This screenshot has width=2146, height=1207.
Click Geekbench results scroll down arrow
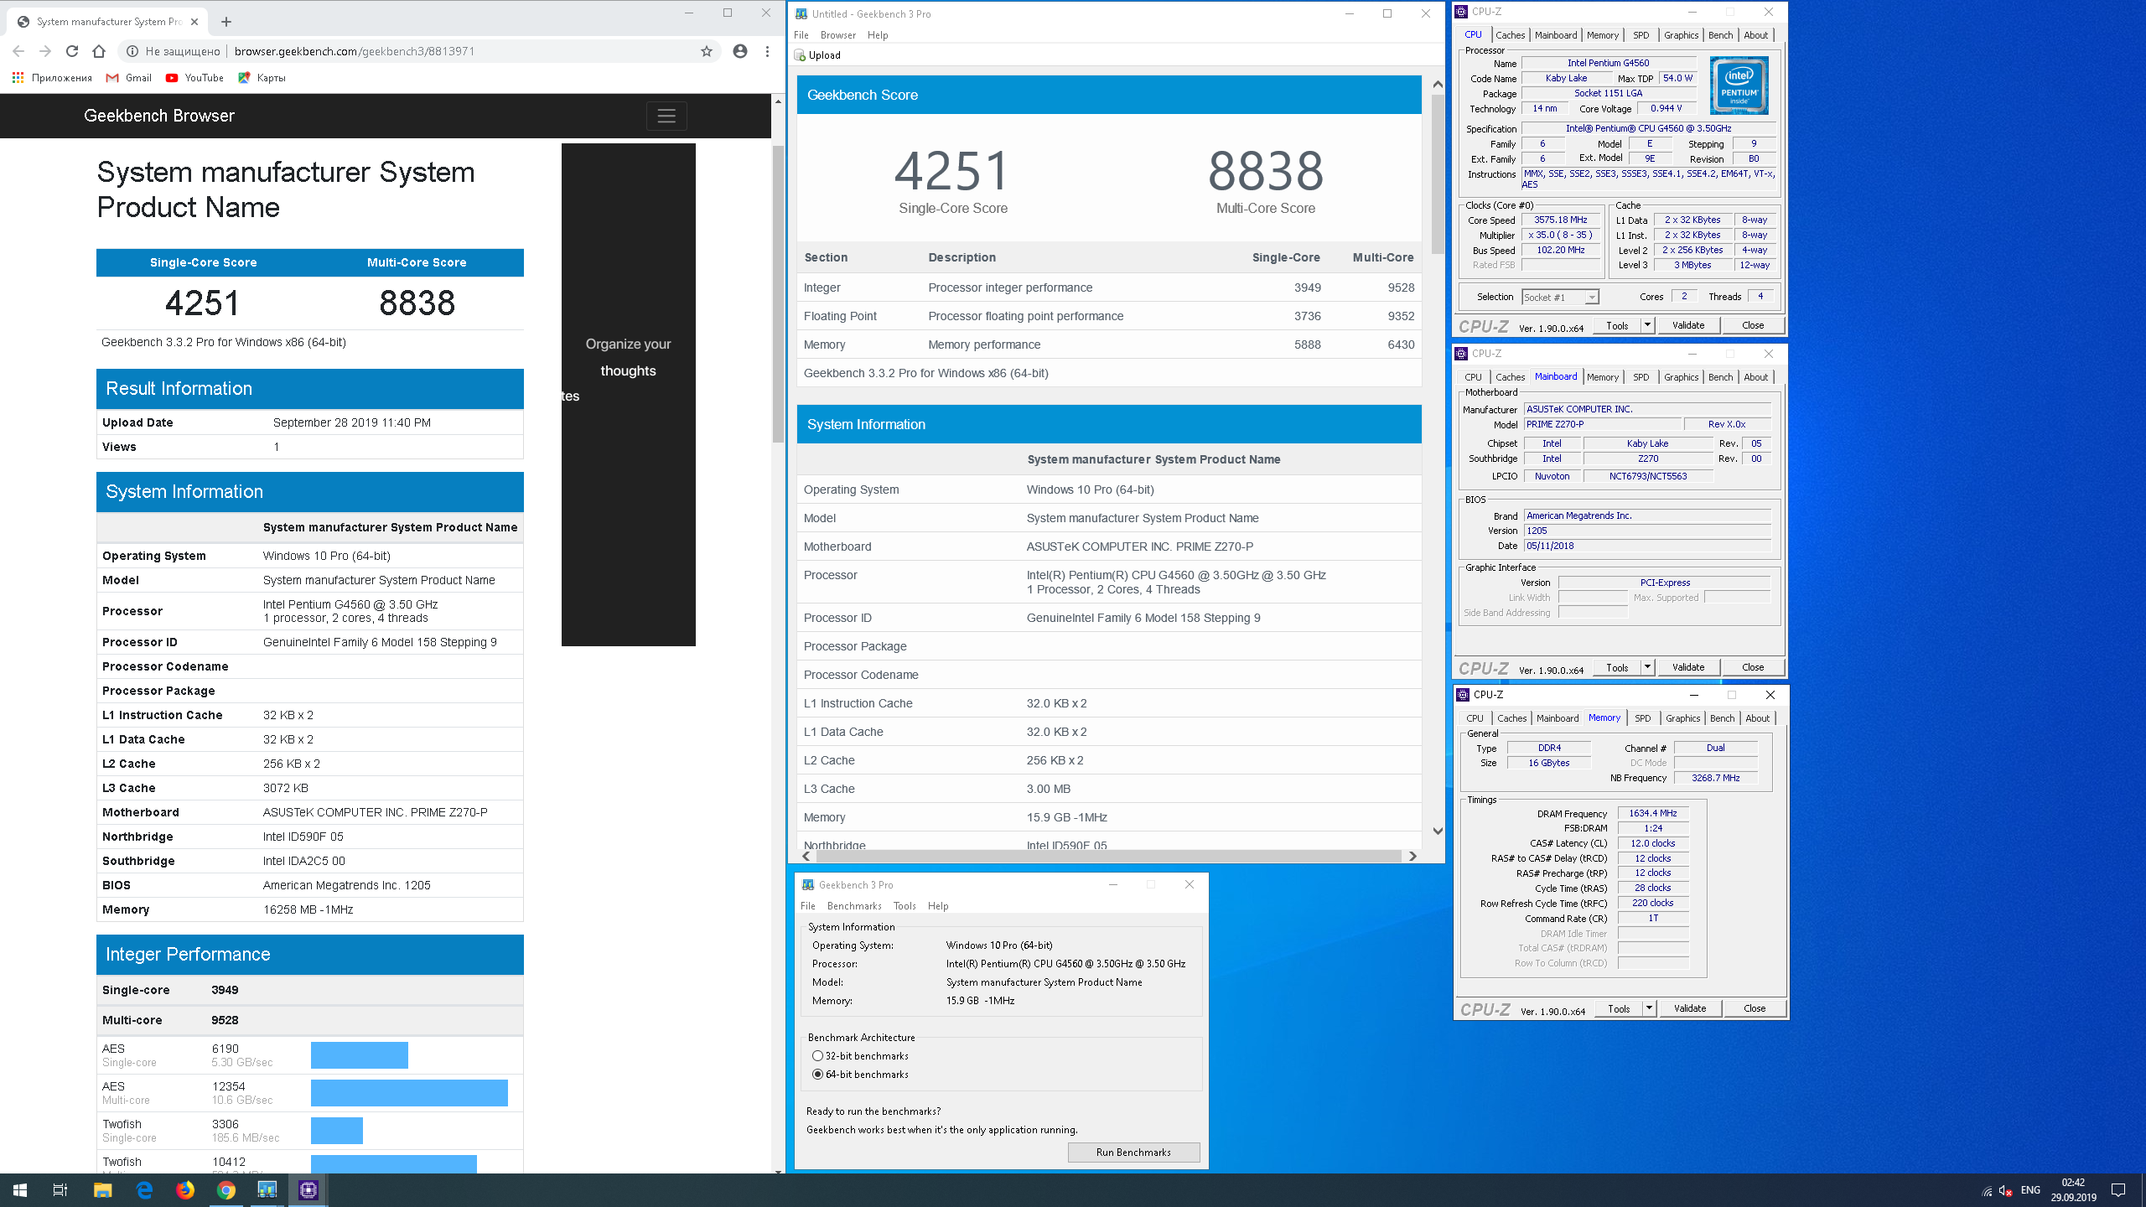tap(1438, 831)
